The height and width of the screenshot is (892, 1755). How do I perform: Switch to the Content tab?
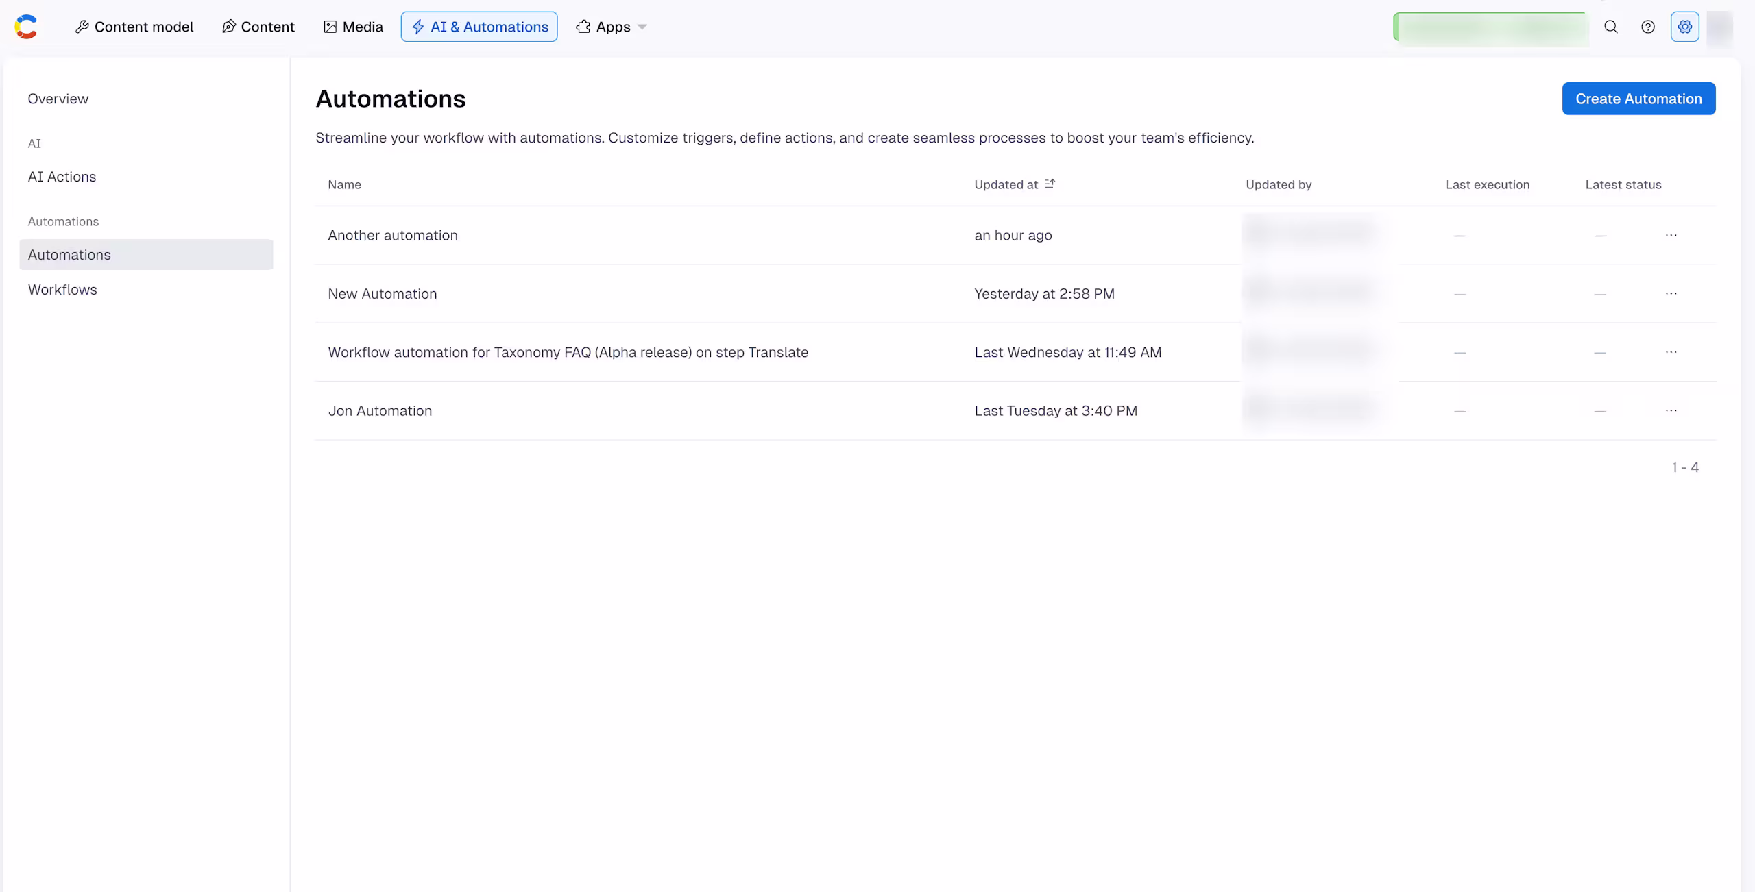point(258,27)
